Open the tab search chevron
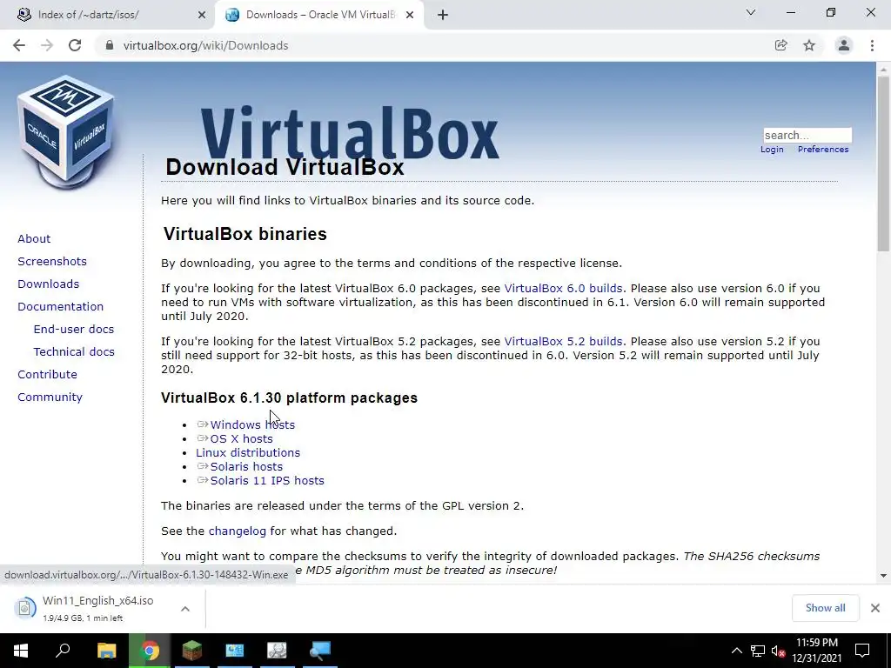Image resolution: width=891 pixels, height=668 pixels. click(751, 12)
